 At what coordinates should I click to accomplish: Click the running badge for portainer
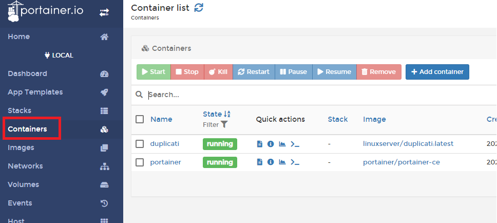(x=220, y=162)
